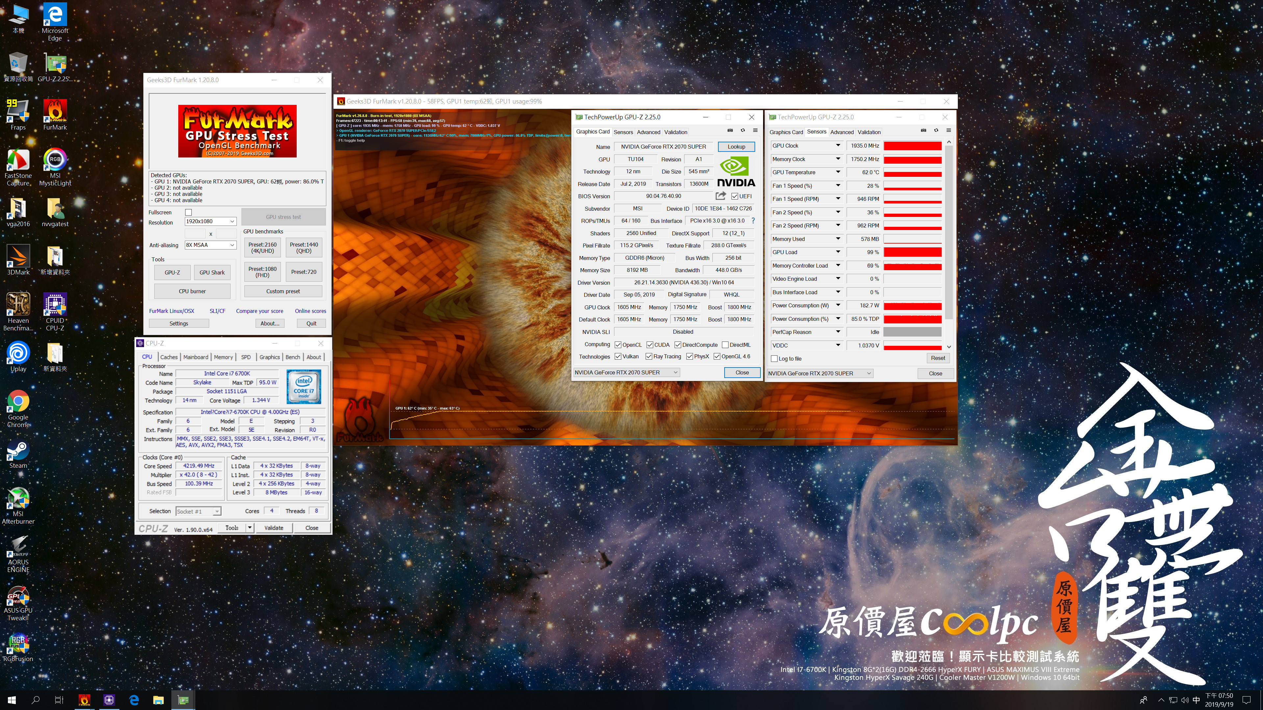Open MSI Afterburner desktop icon
Viewport: 1263px width, 710px height.
coord(18,505)
